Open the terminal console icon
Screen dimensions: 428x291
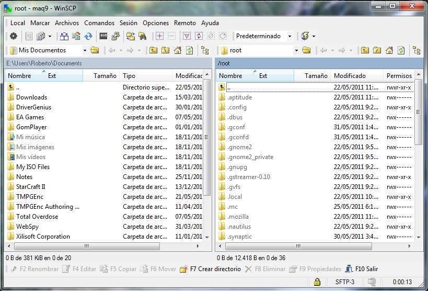tap(103, 36)
